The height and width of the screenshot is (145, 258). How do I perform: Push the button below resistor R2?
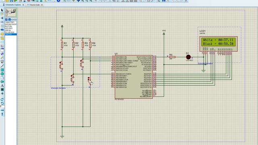(x=73, y=79)
